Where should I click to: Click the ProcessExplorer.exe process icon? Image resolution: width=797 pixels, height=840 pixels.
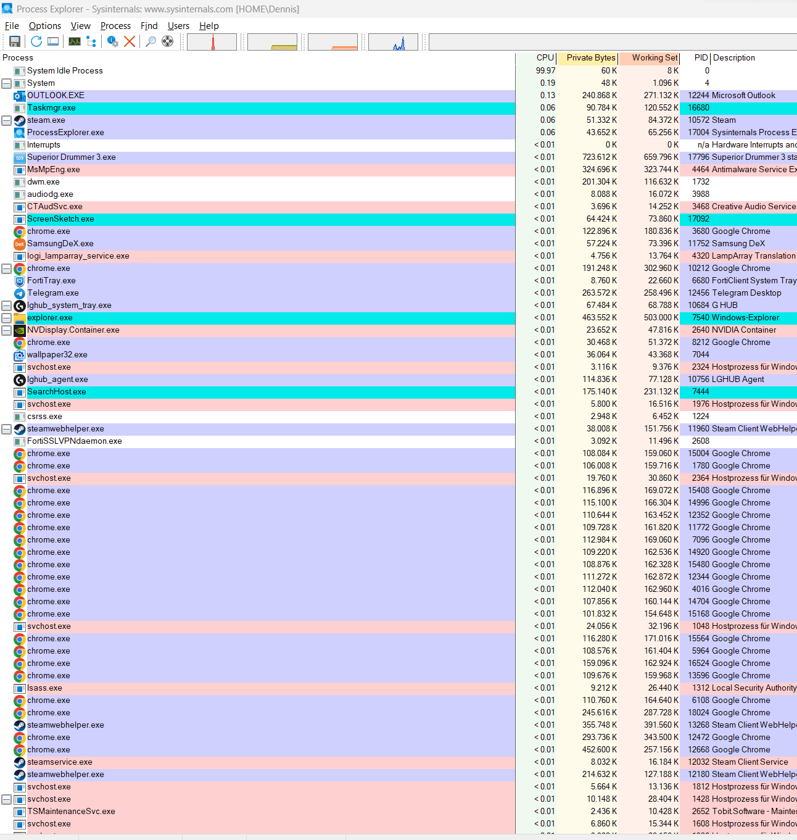(19, 133)
